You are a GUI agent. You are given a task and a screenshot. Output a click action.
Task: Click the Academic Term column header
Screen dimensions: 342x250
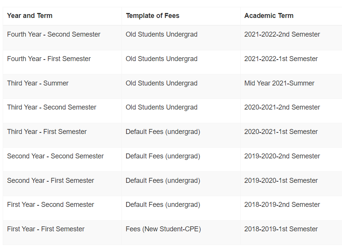pos(269,16)
